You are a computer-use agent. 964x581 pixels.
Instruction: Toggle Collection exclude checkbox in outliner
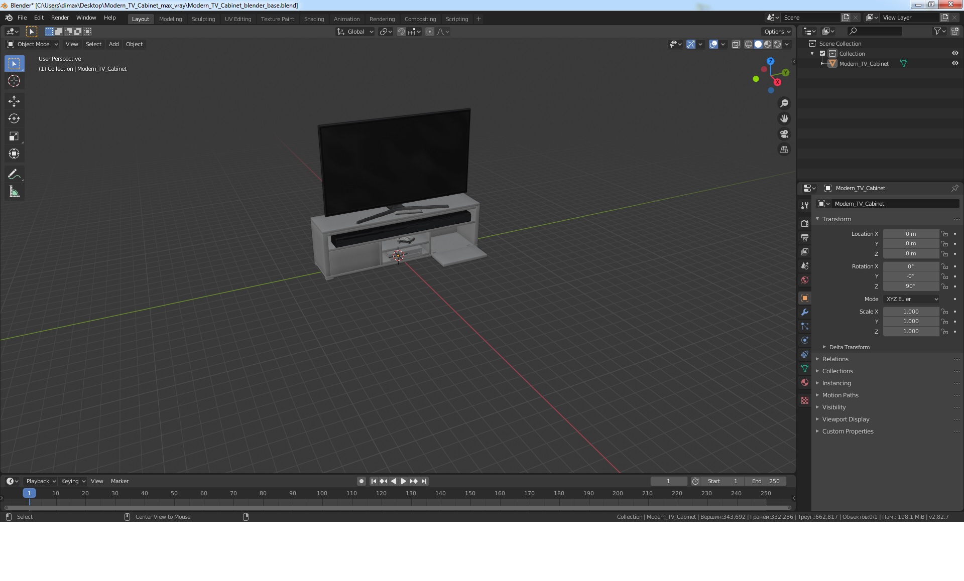[x=822, y=54]
